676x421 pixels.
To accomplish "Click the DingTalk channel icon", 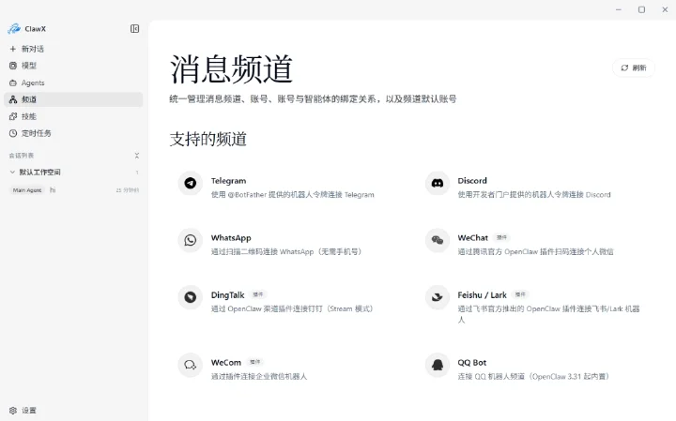I will pos(190,297).
